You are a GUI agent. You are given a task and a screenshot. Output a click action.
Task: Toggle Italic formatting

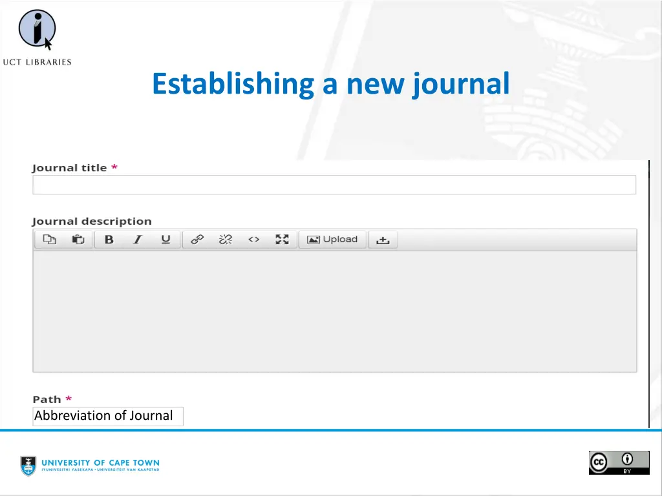137,240
